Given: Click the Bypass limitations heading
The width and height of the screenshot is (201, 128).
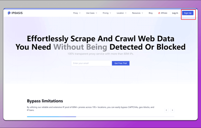Looking at the screenshot, I should point(45,101).
